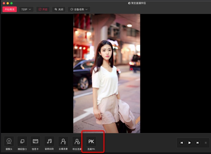Click the speaker icon beside 设备名称

click(x=72, y=10)
